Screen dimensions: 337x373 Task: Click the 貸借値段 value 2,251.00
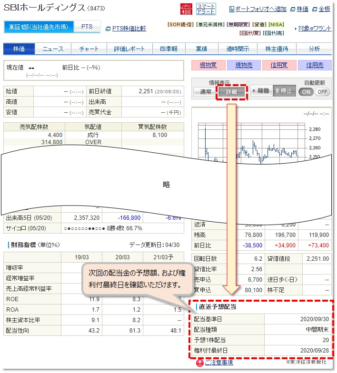(317, 259)
